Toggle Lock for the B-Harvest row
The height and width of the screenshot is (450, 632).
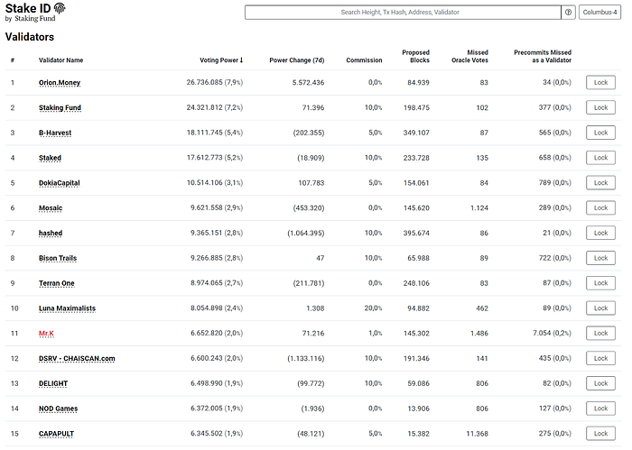[600, 133]
